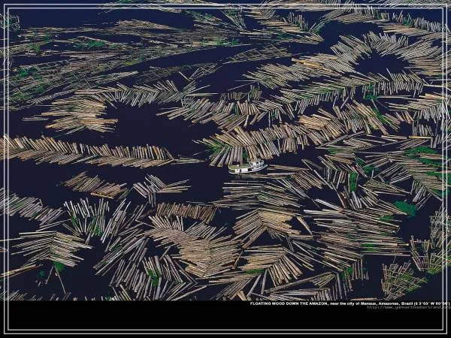Screen dimensions: 451x338
Task: Click the green plant patch near the bottom-left logs
Action: [58, 266]
